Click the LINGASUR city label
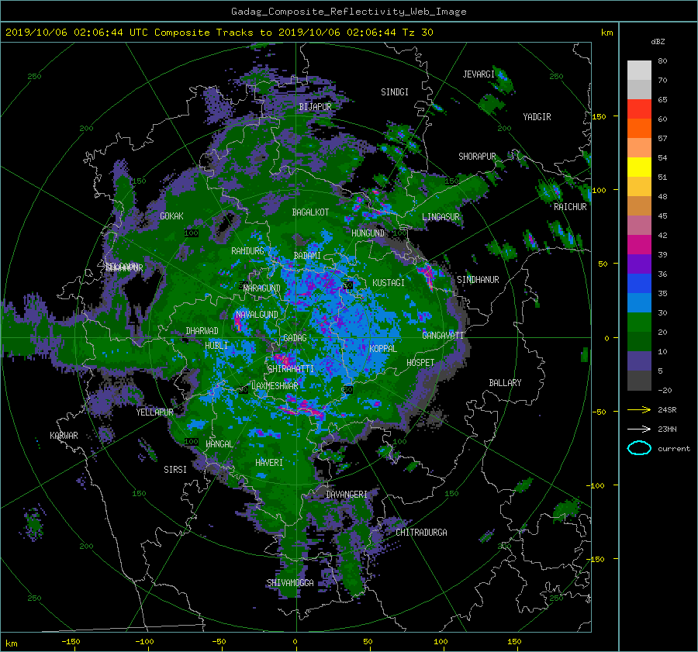Screen dimensions: 698x652 (x=441, y=217)
